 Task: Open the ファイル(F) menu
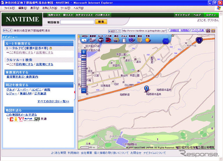coord(9,8)
